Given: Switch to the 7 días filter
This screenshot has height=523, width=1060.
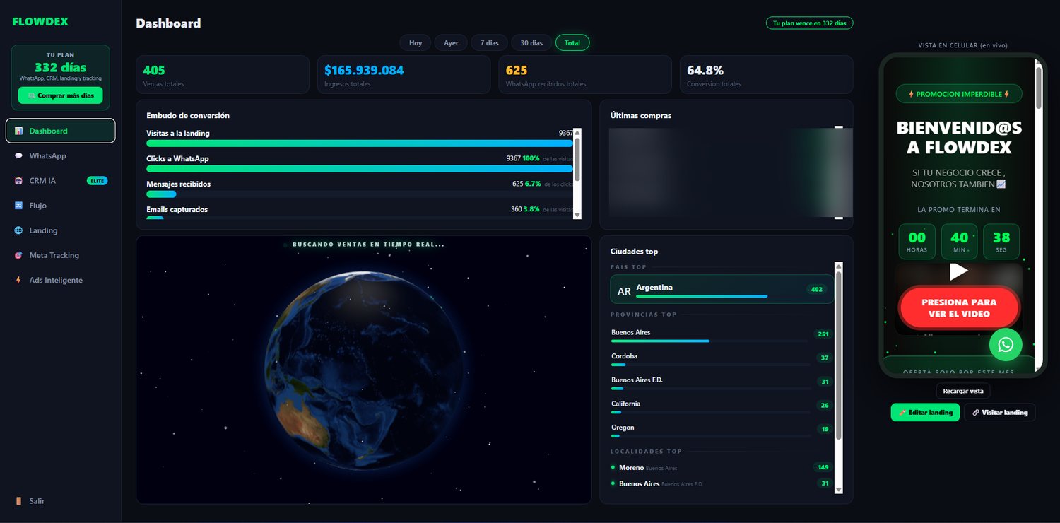Looking at the screenshot, I should coord(489,42).
